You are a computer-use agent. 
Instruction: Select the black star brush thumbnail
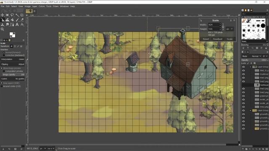coord(244,31)
